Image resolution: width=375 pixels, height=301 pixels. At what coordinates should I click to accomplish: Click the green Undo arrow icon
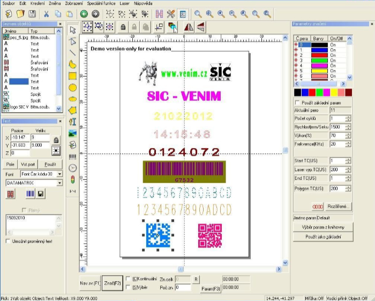pyautogui.click(x=84, y=14)
